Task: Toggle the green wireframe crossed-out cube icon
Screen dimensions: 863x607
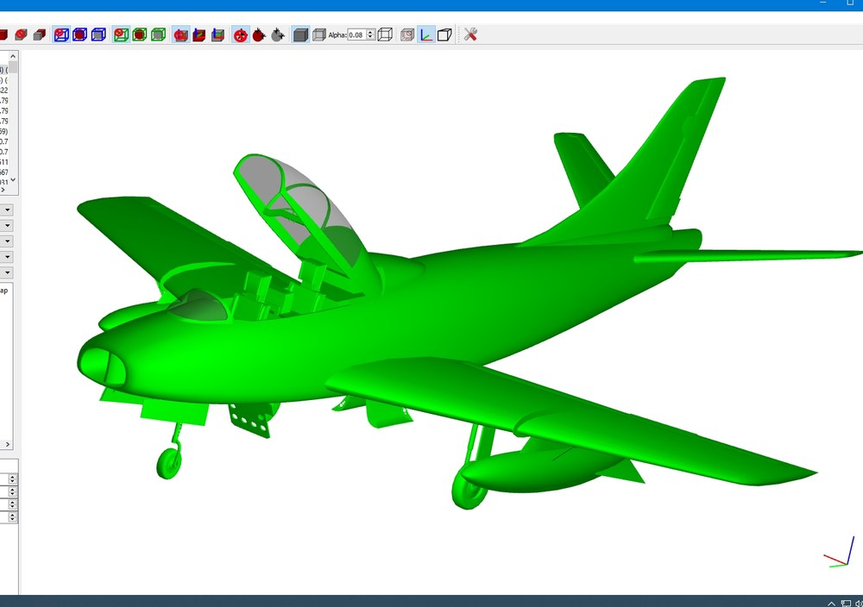Action: click(x=121, y=34)
